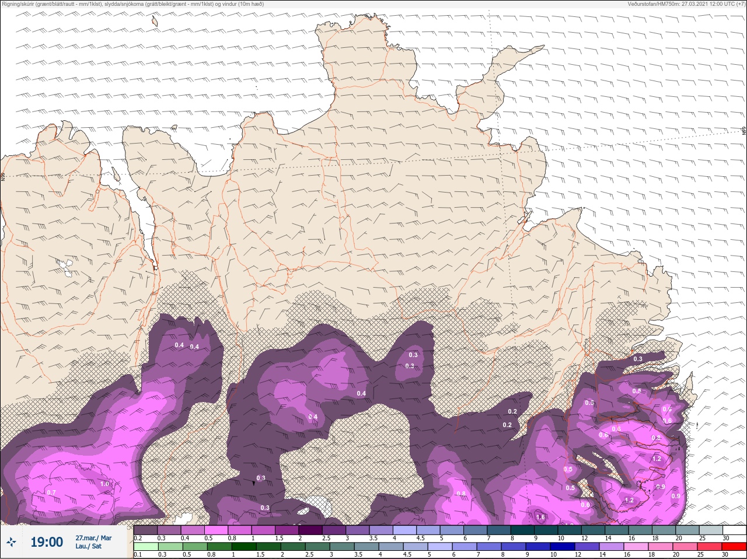Click the 4.5 label under upper legend

(420, 538)
